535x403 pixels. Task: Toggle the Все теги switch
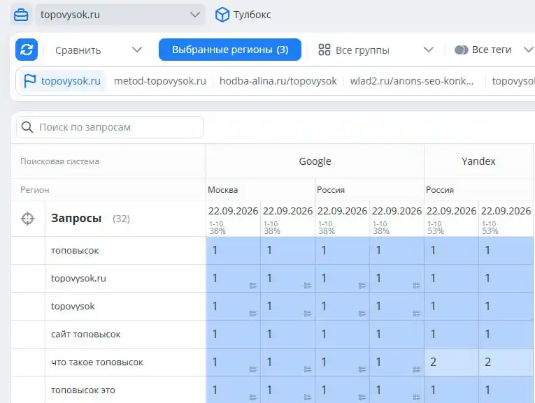pos(462,50)
